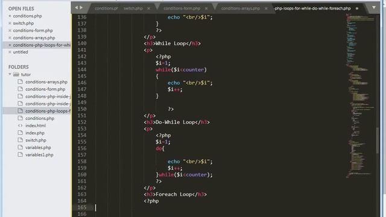Click the code icon next to index.html
Screen dimensions: 386x217
20,125
